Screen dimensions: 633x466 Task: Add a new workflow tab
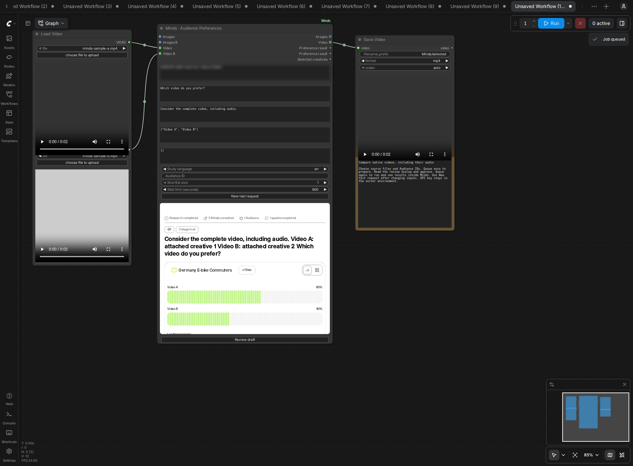(x=606, y=6)
